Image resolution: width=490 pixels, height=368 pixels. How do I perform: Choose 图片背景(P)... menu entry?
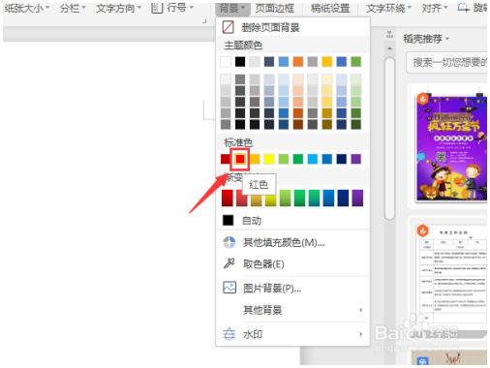click(x=292, y=288)
